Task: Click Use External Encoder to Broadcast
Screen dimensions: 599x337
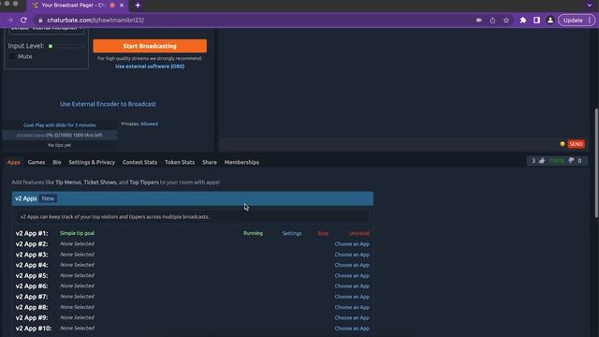Action: pyautogui.click(x=108, y=104)
